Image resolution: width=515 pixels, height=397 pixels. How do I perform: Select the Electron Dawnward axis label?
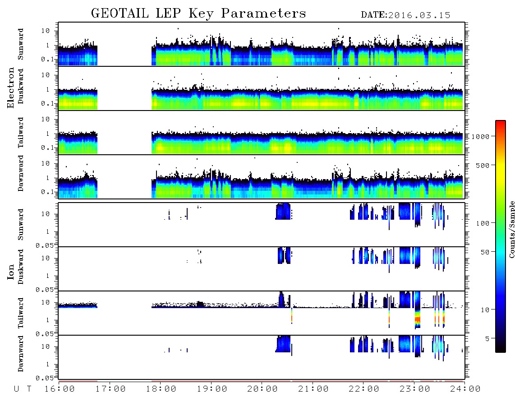coord(20,173)
